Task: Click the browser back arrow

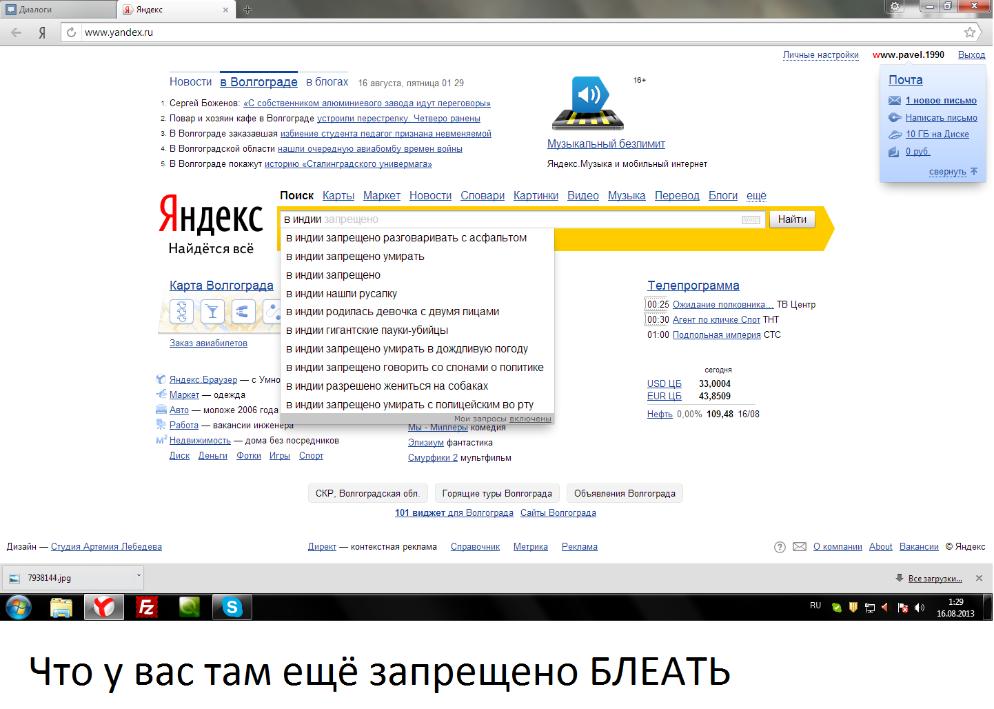Action: [16, 32]
